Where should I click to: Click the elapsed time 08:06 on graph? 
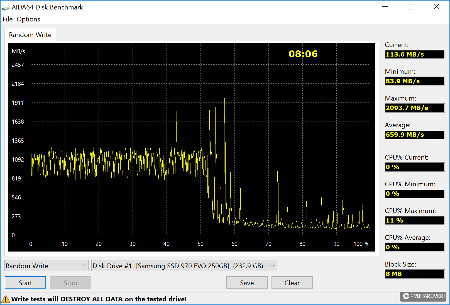[x=303, y=54]
